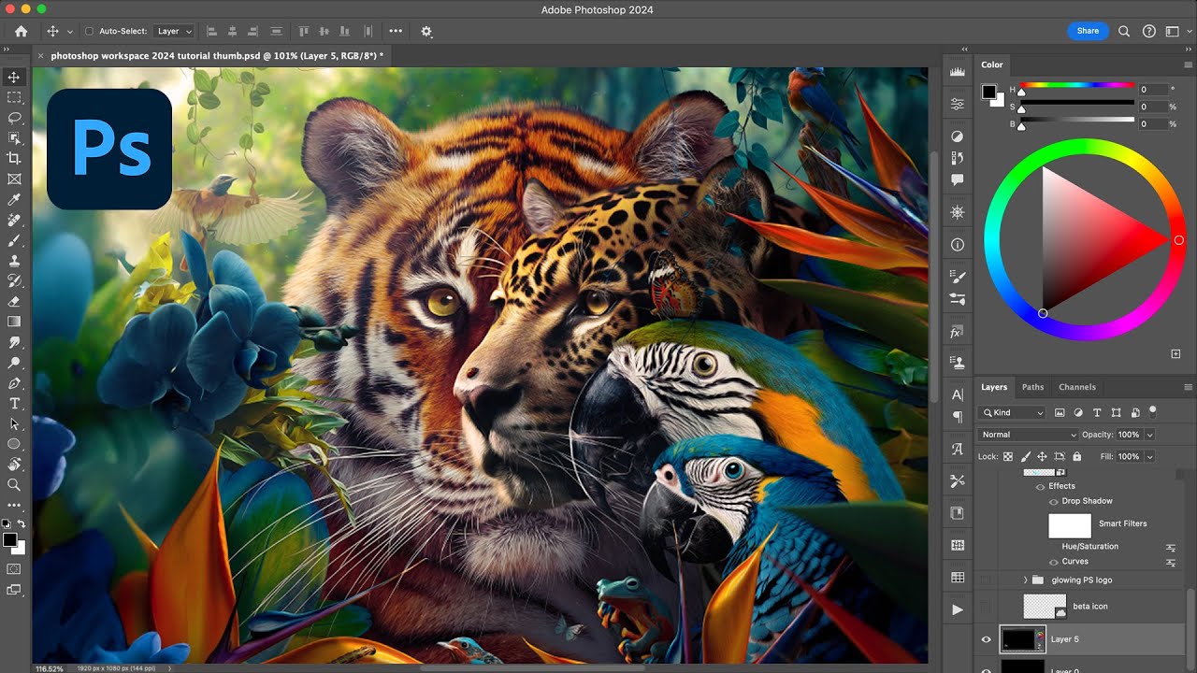Toggle Drop Shadow effect visibility
The height and width of the screenshot is (673, 1197).
click(x=1053, y=501)
